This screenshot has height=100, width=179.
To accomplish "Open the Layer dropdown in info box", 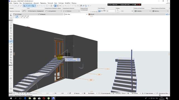I will click(x=36, y=11).
